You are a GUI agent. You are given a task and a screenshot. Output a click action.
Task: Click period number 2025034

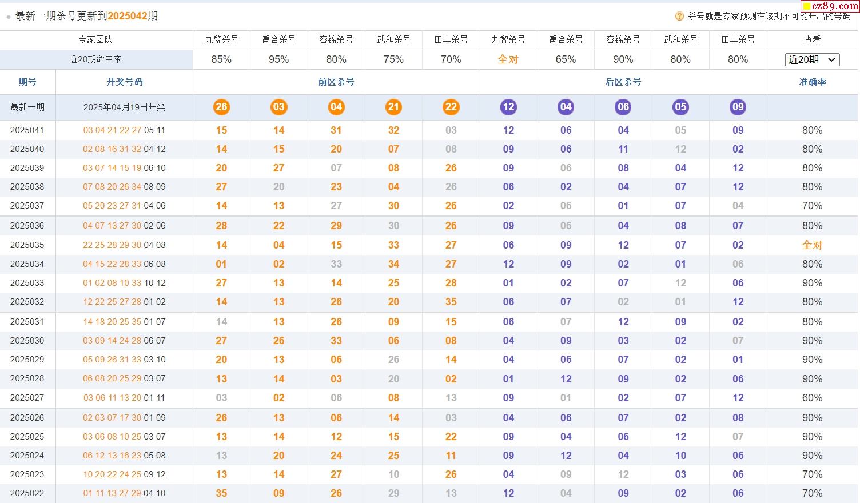(x=27, y=264)
